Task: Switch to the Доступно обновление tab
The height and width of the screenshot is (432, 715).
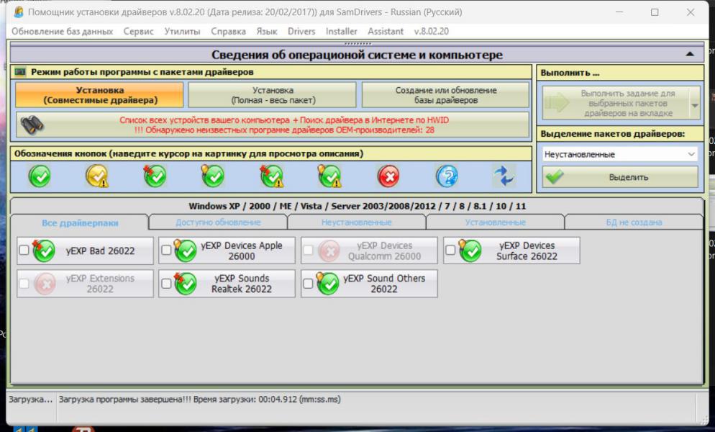Action: tap(218, 222)
